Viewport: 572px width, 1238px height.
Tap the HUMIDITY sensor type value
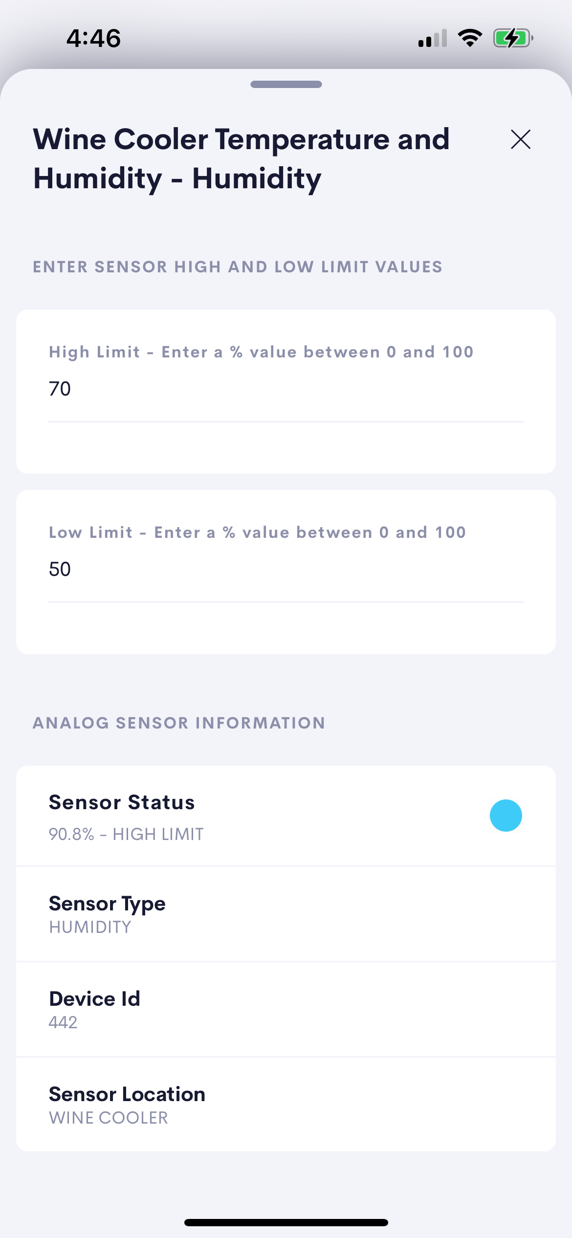(x=90, y=927)
